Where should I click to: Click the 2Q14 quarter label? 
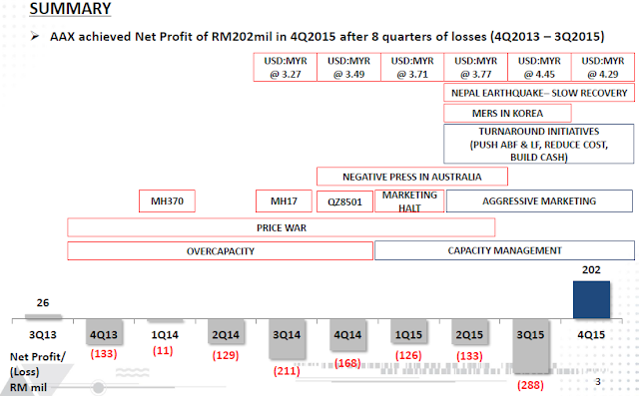(226, 335)
